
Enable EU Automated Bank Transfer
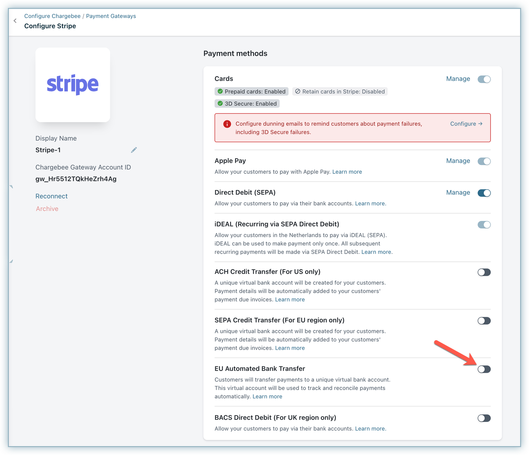[x=484, y=369]
